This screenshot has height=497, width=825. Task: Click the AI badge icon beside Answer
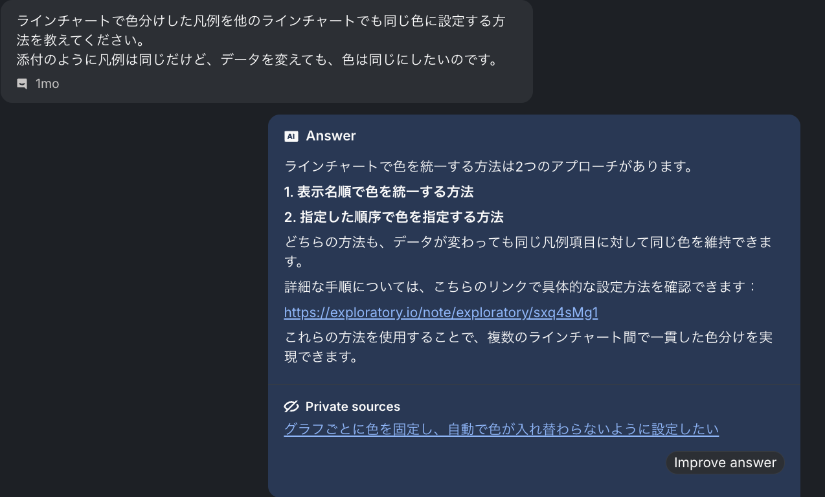coord(291,137)
